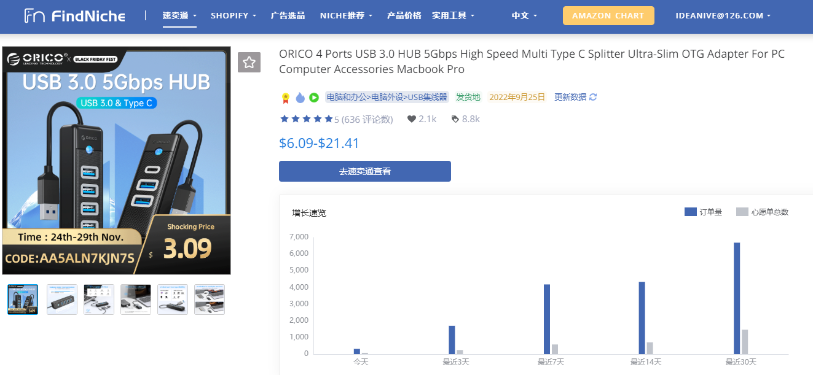The height and width of the screenshot is (375, 813).
Task: Click the 今天 axis label
Action: point(361,362)
